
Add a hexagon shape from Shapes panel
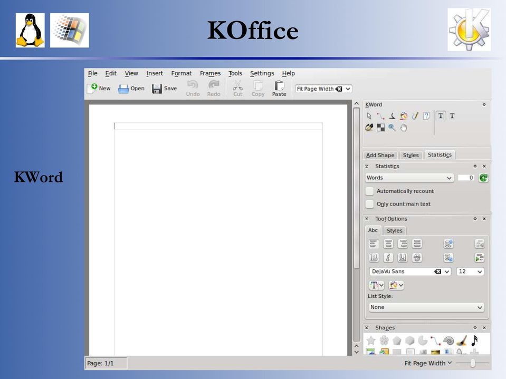click(x=410, y=341)
